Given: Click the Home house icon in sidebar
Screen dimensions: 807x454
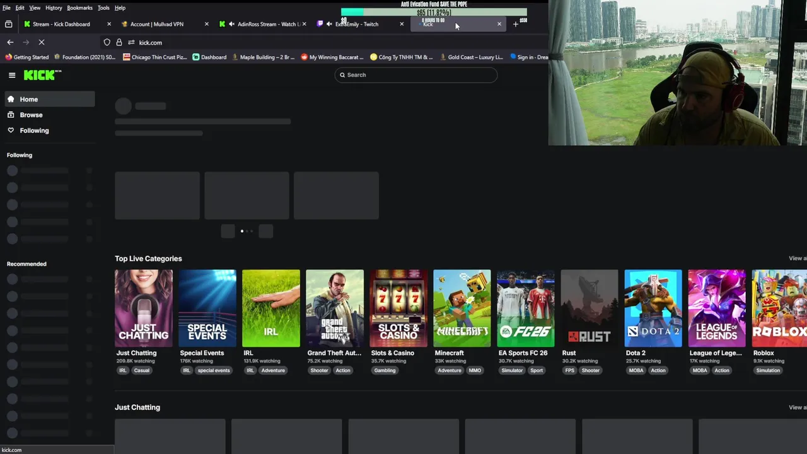Looking at the screenshot, I should click(x=11, y=99).
